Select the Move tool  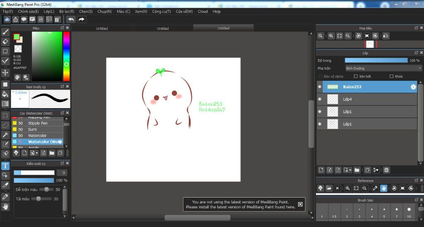[5, 72]
